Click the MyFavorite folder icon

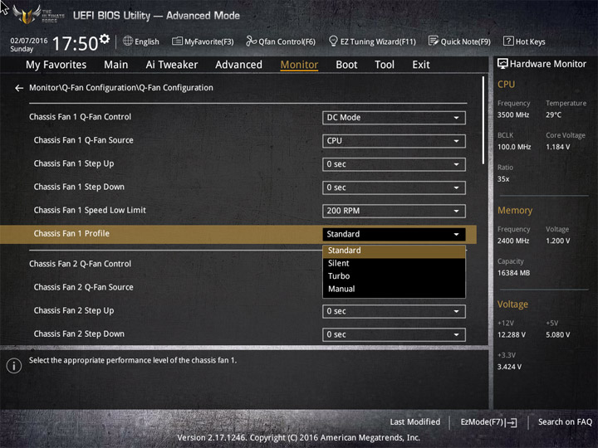177,41
